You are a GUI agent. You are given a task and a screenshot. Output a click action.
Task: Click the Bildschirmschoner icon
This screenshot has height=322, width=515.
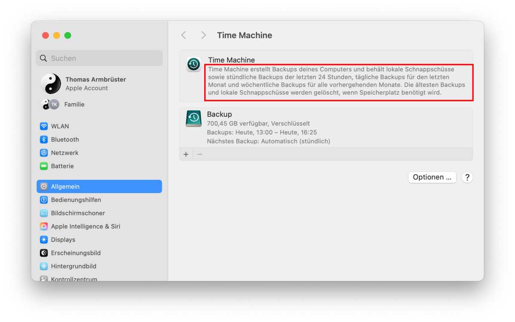(44, 213)
